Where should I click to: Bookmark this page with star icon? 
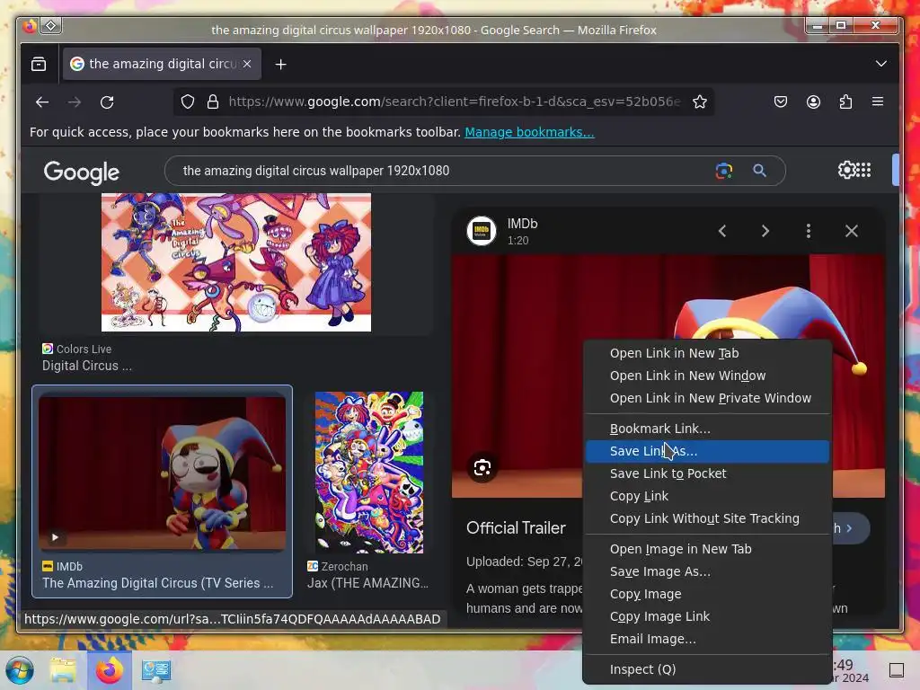click(699, 102)
